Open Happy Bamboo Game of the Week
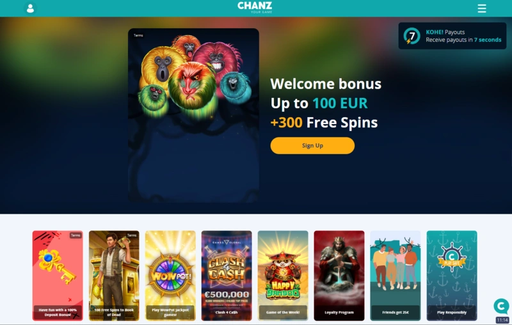The height and width of the screenshot is (325, 512). tap(283, 276)
